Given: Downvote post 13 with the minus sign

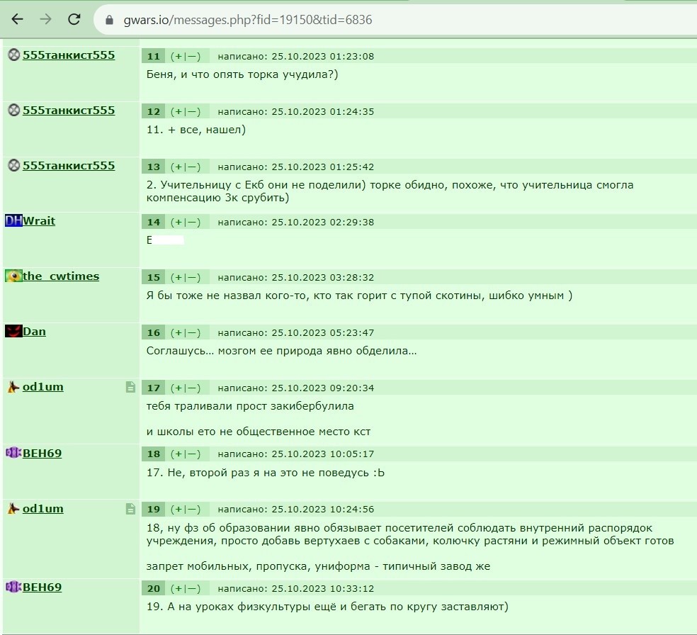Looking at the screenshot, I should pos(193,167).
